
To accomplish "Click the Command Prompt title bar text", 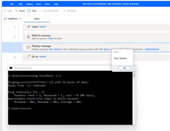I will [23, 68].
